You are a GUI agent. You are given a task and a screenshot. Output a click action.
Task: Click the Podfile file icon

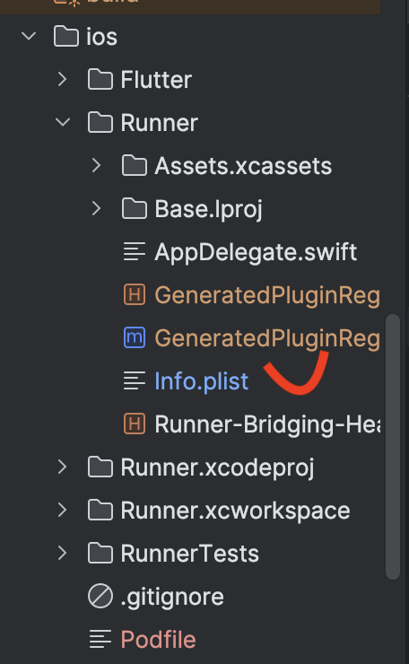(100, 639)
